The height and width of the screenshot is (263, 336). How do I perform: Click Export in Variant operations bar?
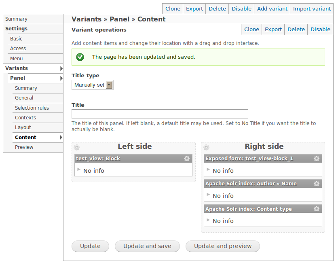tap(273, 30)
